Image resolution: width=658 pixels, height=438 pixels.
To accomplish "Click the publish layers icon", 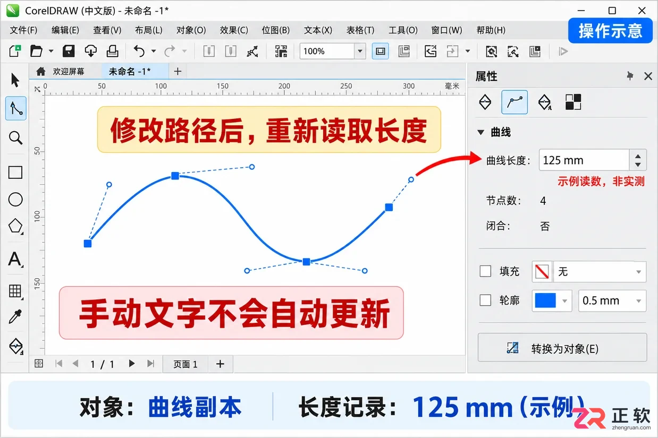I will click(535, 51).
